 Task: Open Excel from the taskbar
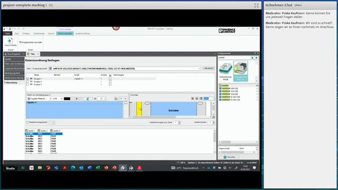tap(98, 168)
